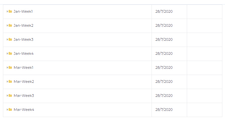Click the Mar-Week2 folder icon
Viewport: 225px width, 120px height.
[x=10, y=82]
